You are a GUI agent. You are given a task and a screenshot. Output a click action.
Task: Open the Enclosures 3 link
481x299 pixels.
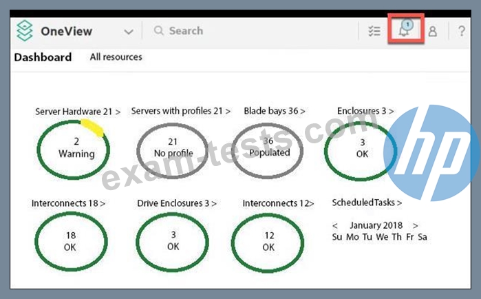click(x=365, y=111)
